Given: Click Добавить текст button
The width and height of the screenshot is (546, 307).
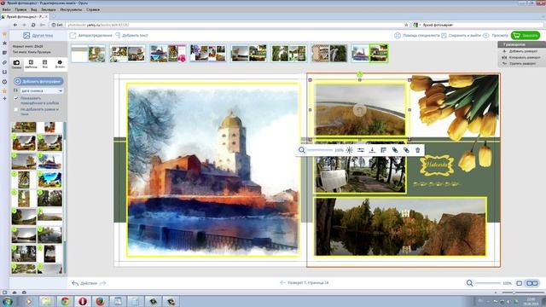Looking at the screenshot, I should [132, 36].
